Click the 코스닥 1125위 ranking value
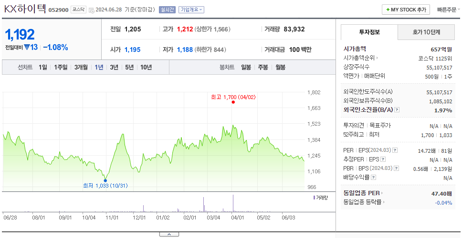This screenshot has width=462, height=238. click(435, 58)
